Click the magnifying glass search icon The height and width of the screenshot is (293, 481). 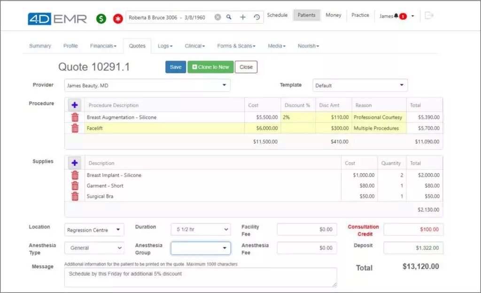point(229,17)
